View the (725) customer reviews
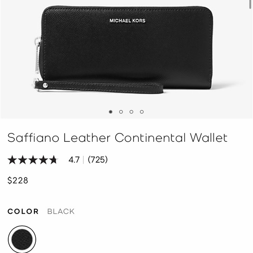 98,160
